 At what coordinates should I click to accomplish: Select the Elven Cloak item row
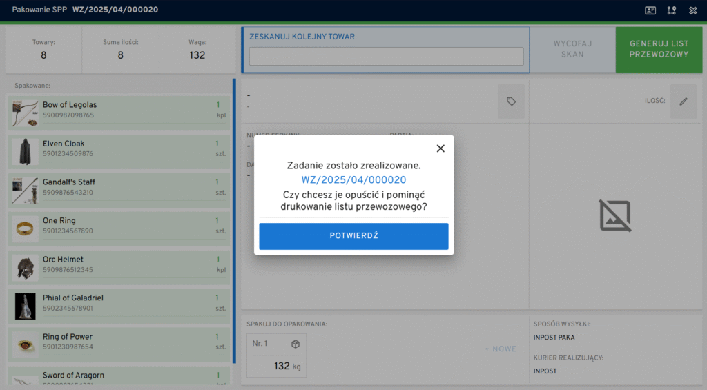pos(119,149)
